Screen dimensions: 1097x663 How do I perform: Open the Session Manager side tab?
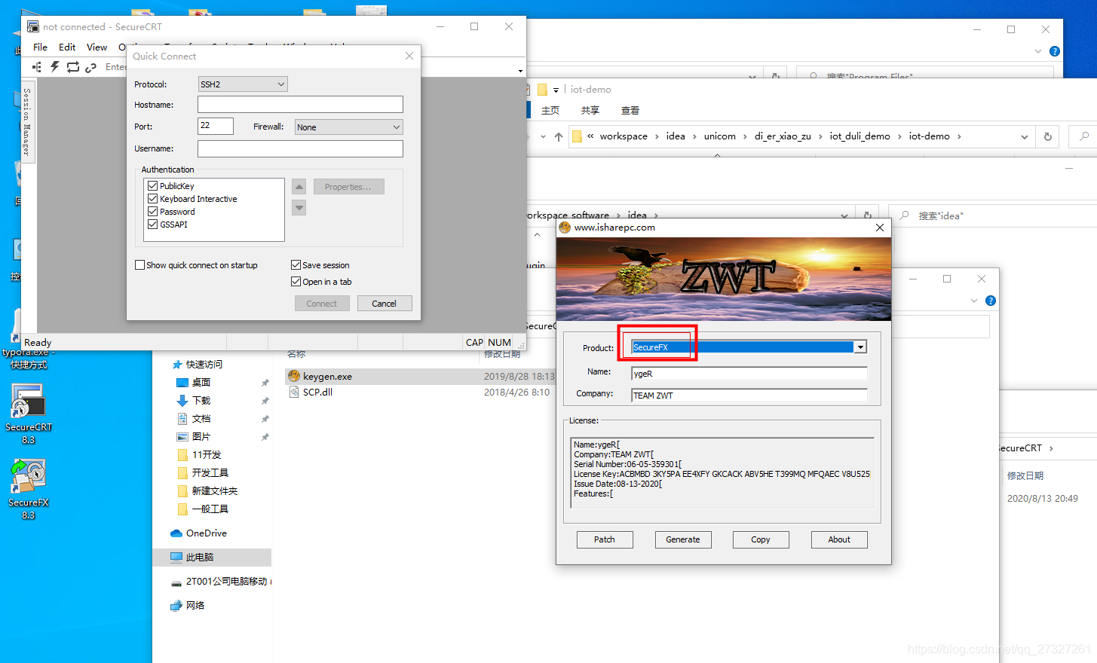[x=28, y=121]
